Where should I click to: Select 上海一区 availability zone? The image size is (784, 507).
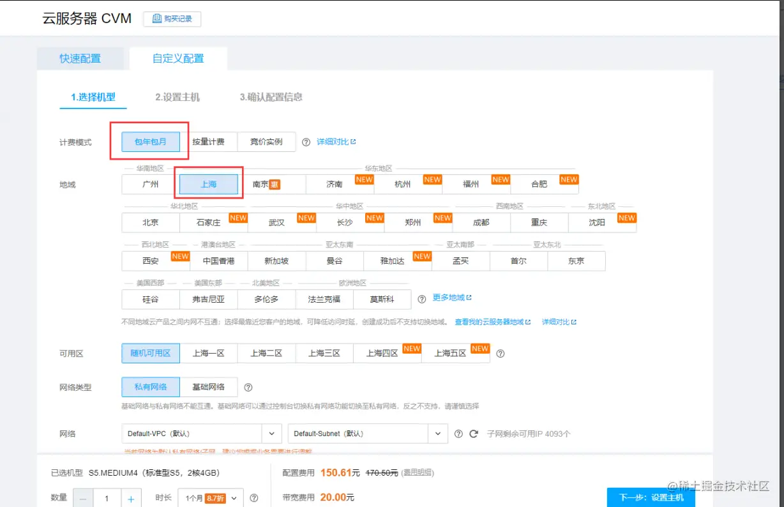click(208, 353)
